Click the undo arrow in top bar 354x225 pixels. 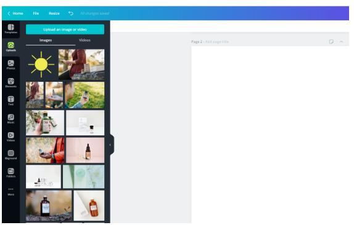coord(71,14)
